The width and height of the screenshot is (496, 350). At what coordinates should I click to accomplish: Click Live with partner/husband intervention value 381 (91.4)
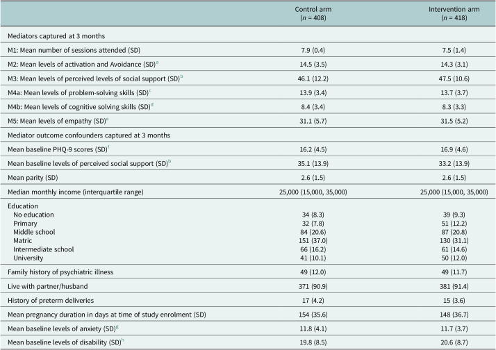tap(454, 286)
